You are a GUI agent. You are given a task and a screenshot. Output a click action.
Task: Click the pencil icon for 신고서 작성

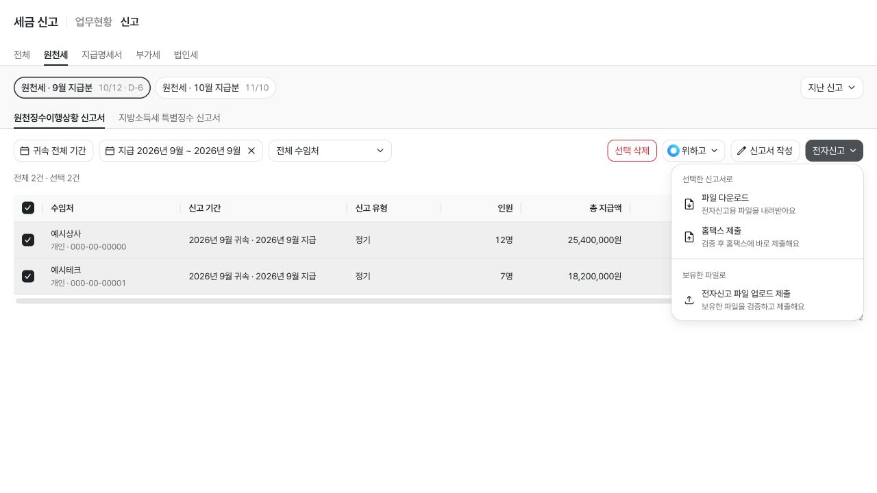coord(741,151)
